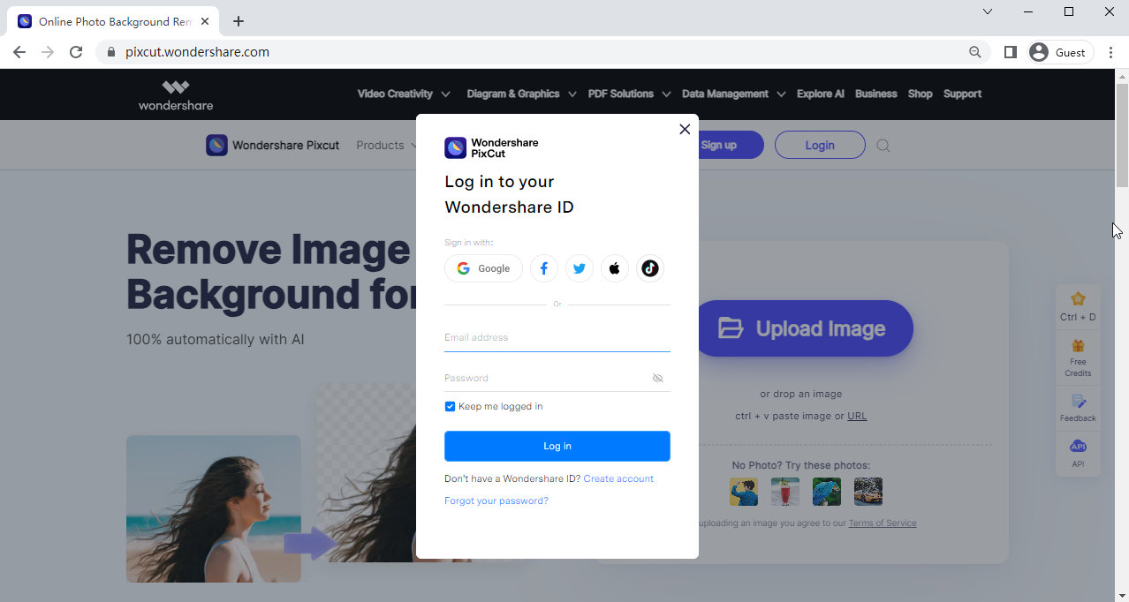Sign in with Apple icon

[x=615, y=268]
